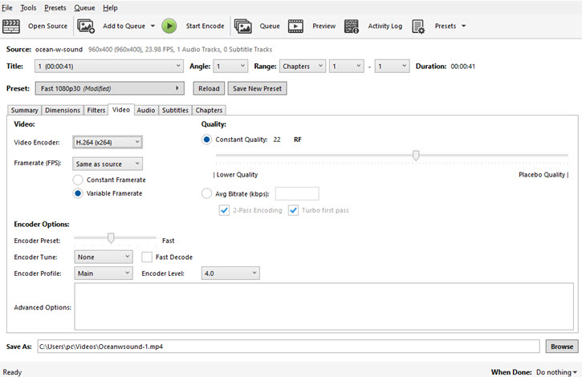Enable the Fast Decode checkbox
The width and height of the screenshot is (582, 377).
pos(147,257)
